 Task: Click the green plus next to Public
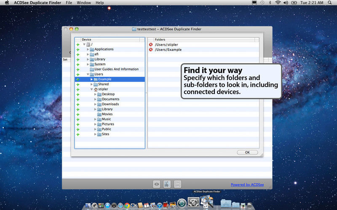point(78,129)
